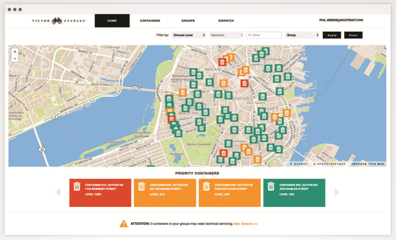Select red container marker near Mt Vernon St
This screenshot has width=396, height=240.
pos(172,119)
